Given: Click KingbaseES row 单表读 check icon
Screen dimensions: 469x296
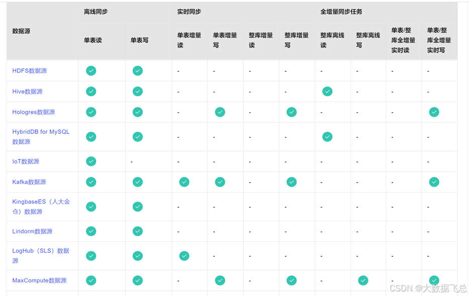Looking at the screenshot, I should point(91,207).
